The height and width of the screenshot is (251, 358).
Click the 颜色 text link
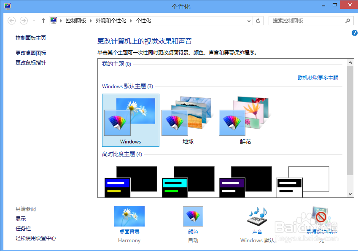click(x=193, y=232)
